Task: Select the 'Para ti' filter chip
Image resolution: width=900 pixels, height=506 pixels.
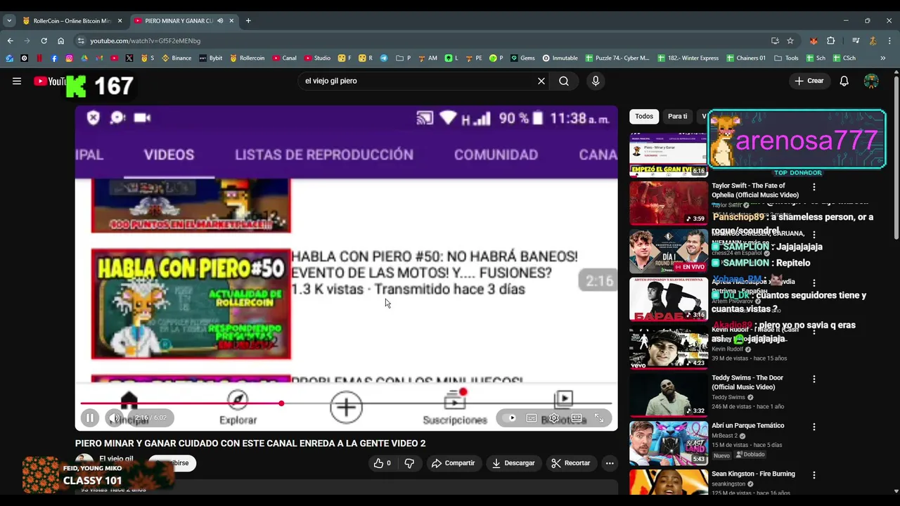Action: pos(678,116)
